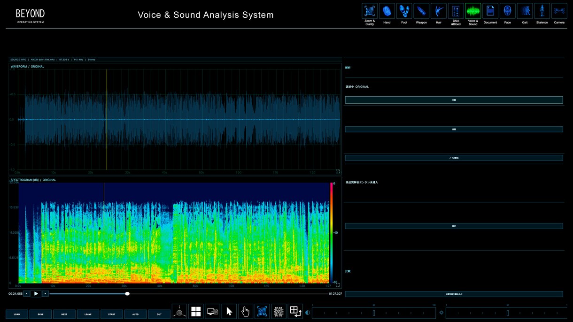Click the OUT button
This screenshot has height=322, width=573.
point(159,314)
